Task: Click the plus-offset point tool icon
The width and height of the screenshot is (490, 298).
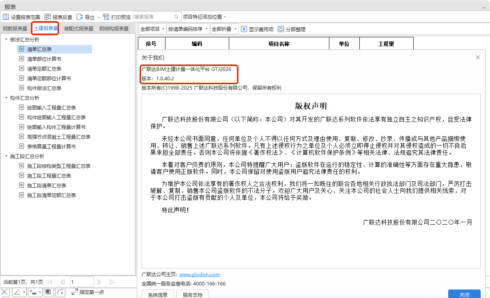Action: coord(33,292)
